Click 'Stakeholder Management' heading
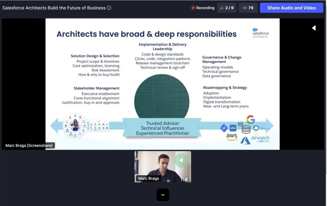 tap(96, 88)
